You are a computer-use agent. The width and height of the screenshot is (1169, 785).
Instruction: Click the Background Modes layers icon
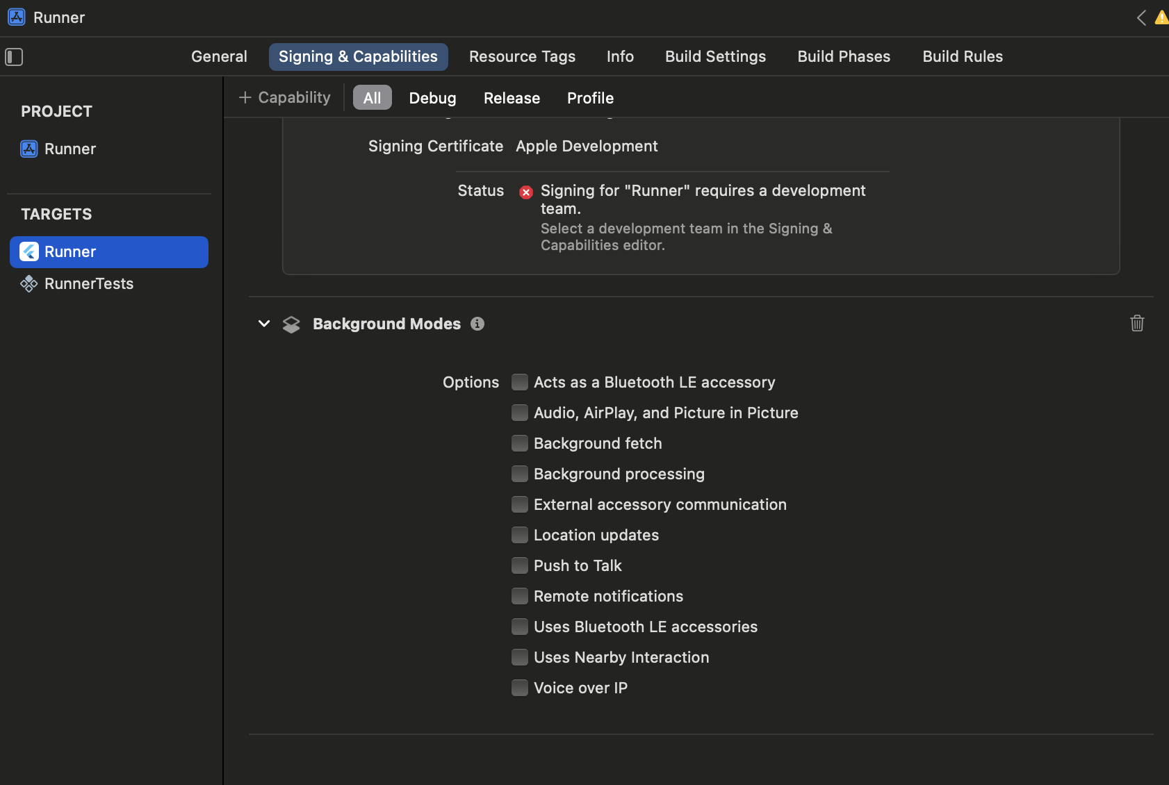(291, 324)
